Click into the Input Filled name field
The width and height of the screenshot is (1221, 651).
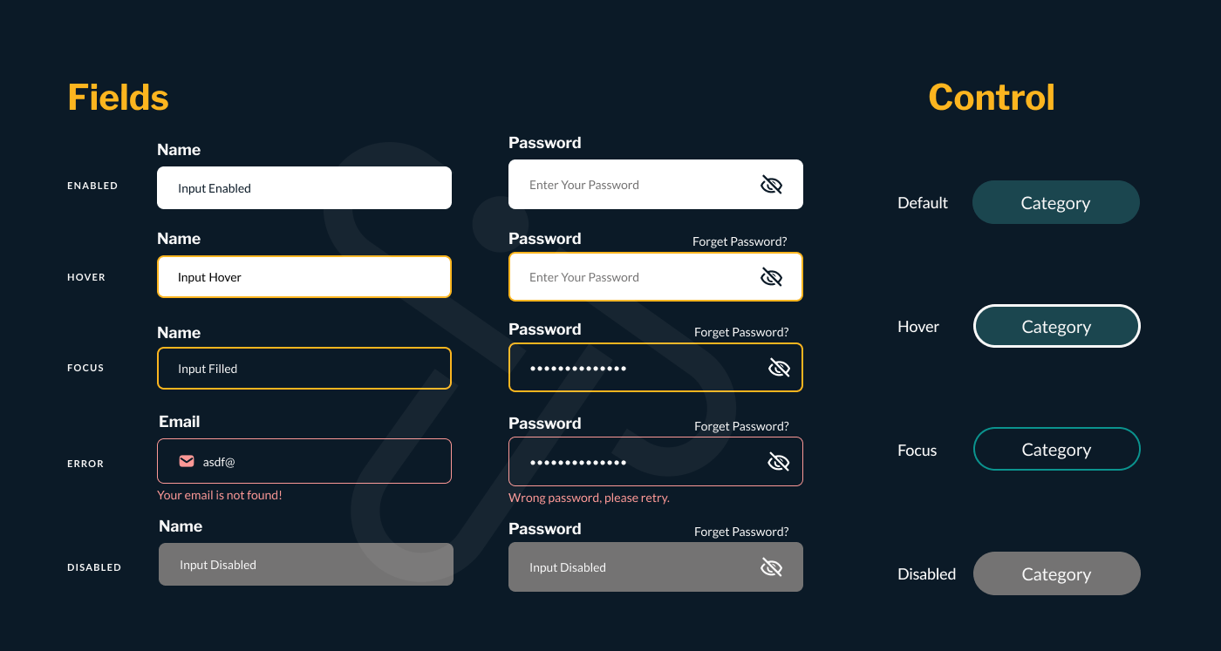pos(304,369)
